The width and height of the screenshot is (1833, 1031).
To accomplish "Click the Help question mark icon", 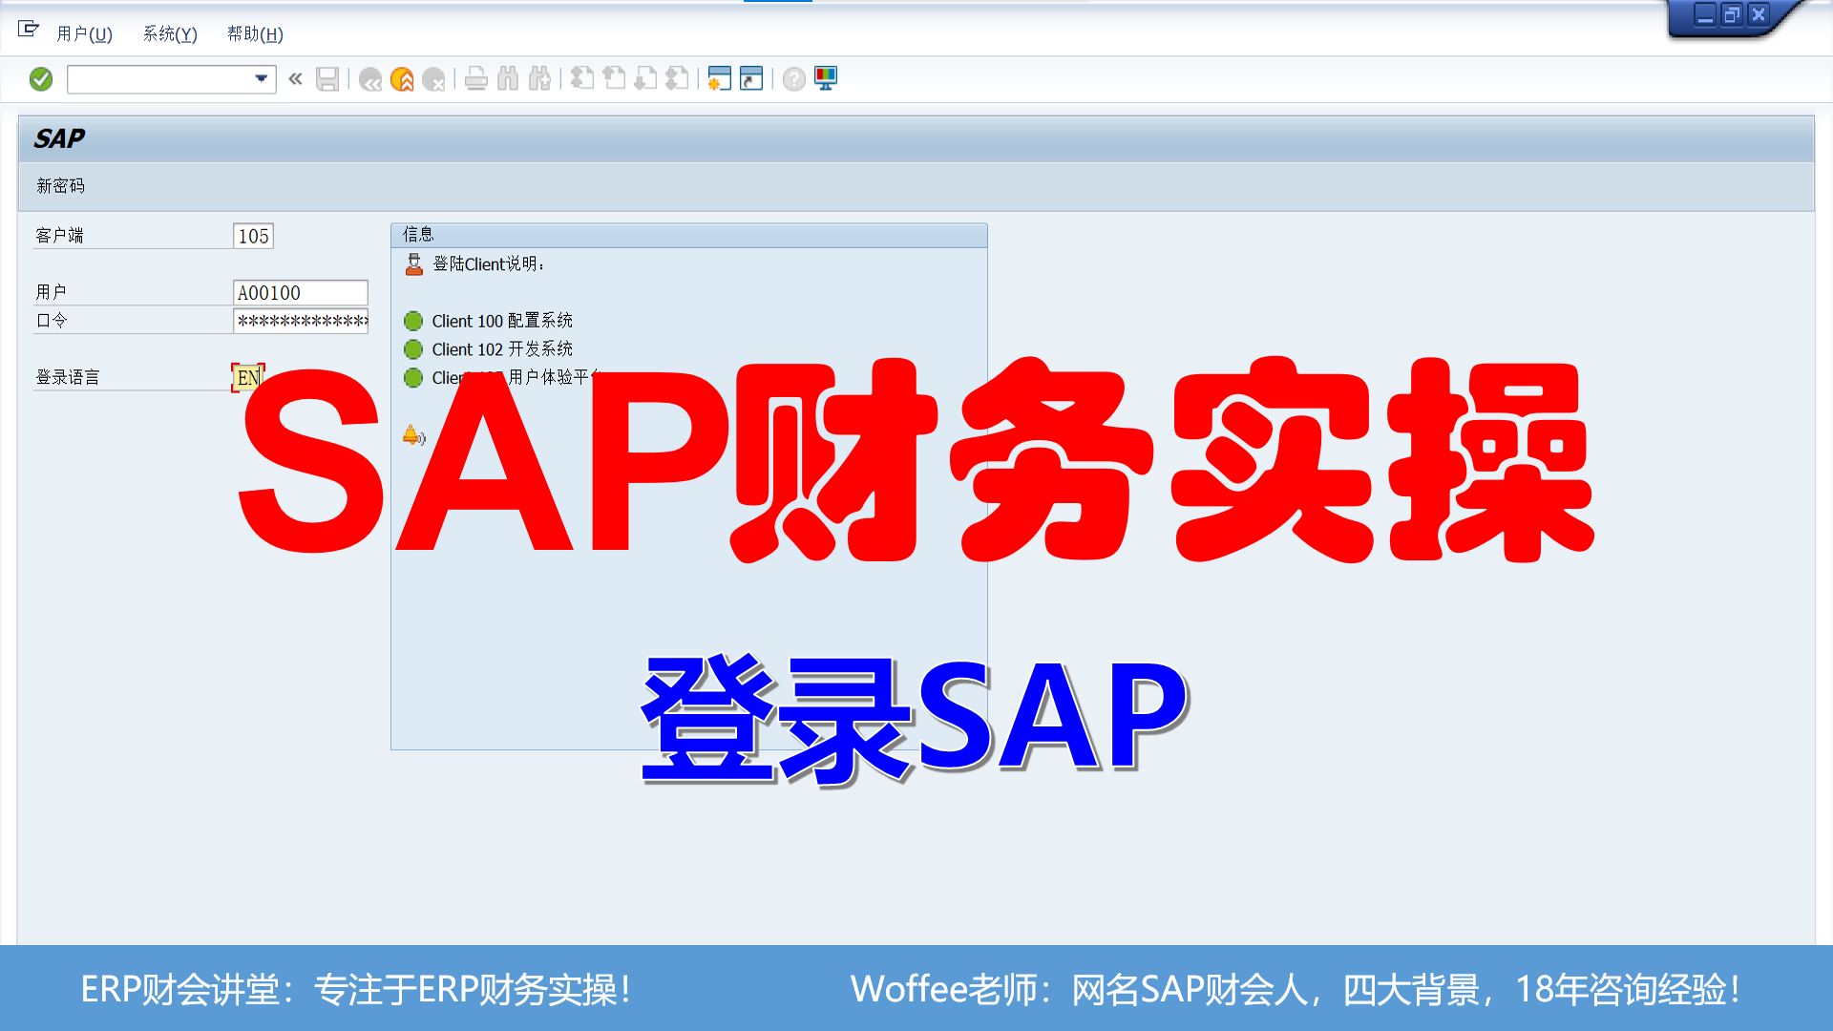I will pos(793,79).
